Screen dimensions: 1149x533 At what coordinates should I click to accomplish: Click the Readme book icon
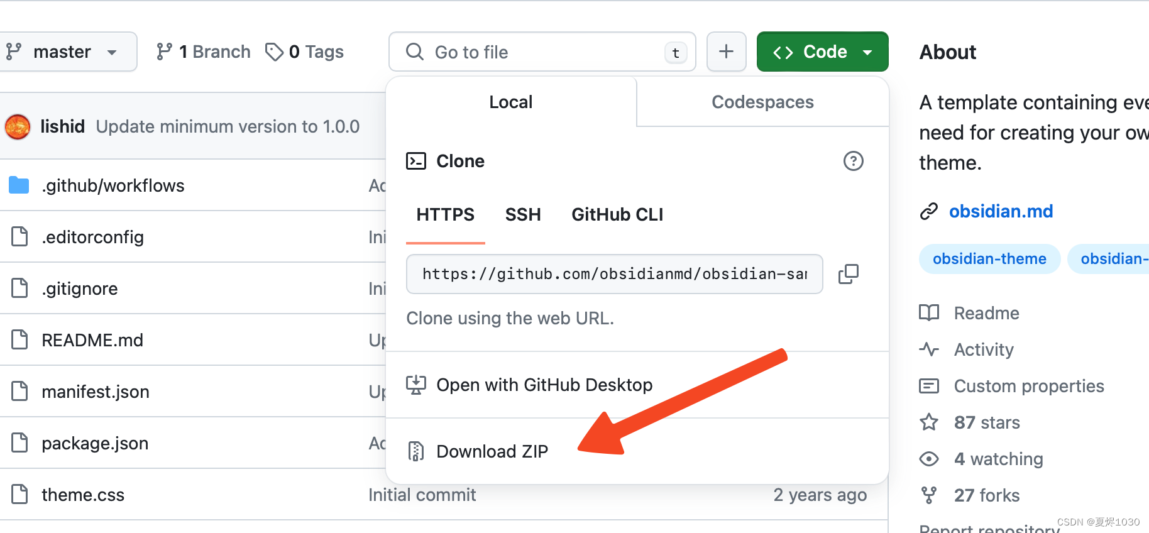click(929, 312)
